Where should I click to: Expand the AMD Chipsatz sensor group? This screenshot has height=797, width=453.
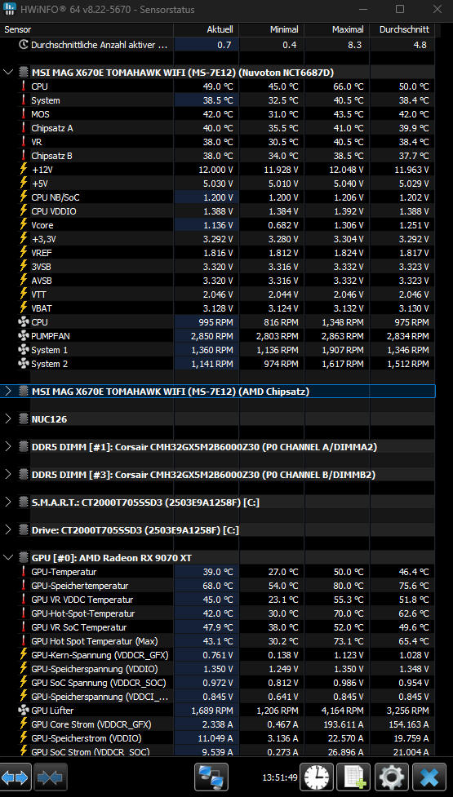point(7,391)
